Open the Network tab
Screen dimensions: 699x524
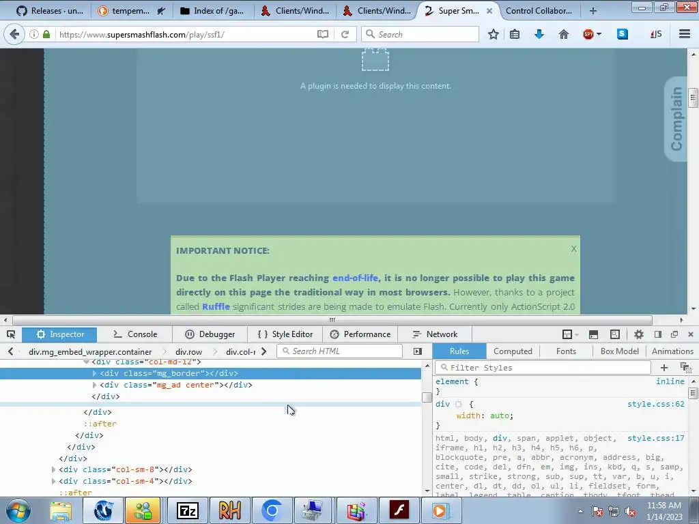click(x=435, y=334)
